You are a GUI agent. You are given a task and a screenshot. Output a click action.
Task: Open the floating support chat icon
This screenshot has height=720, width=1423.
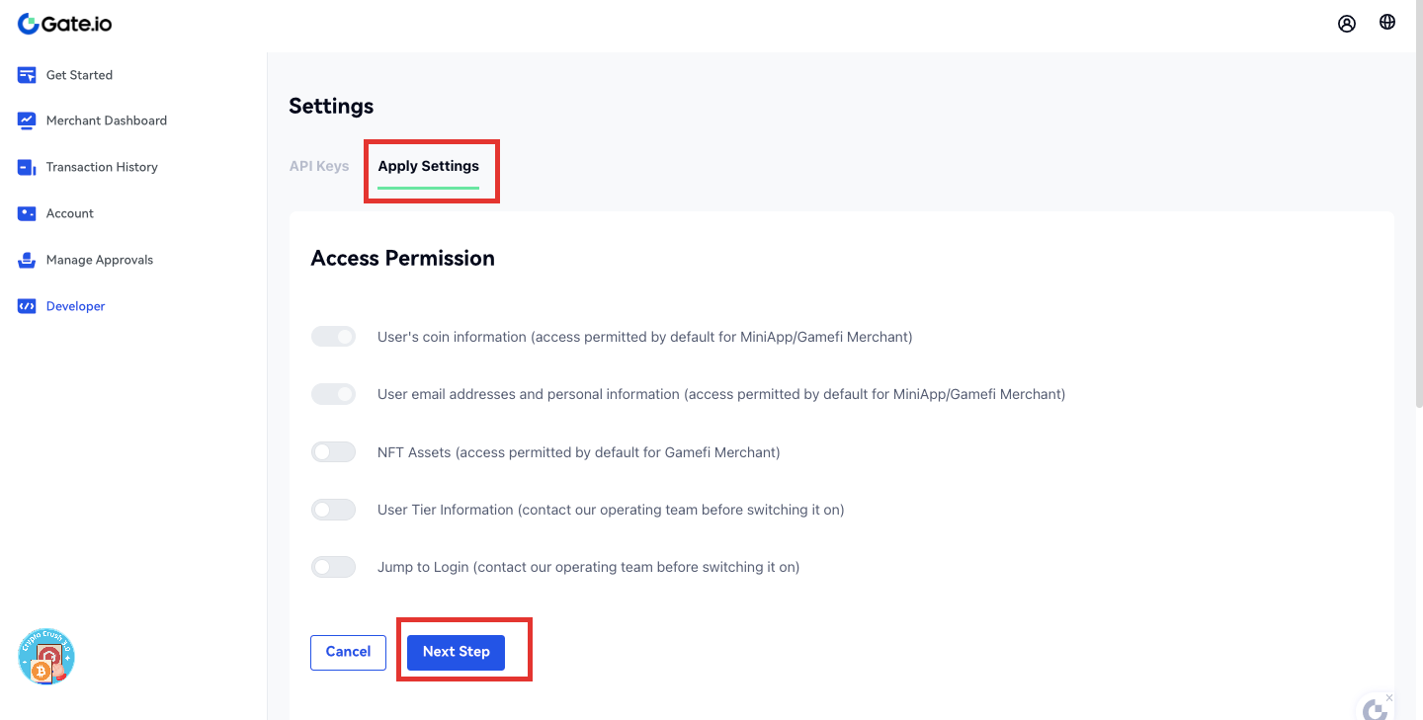point(1374,708)
